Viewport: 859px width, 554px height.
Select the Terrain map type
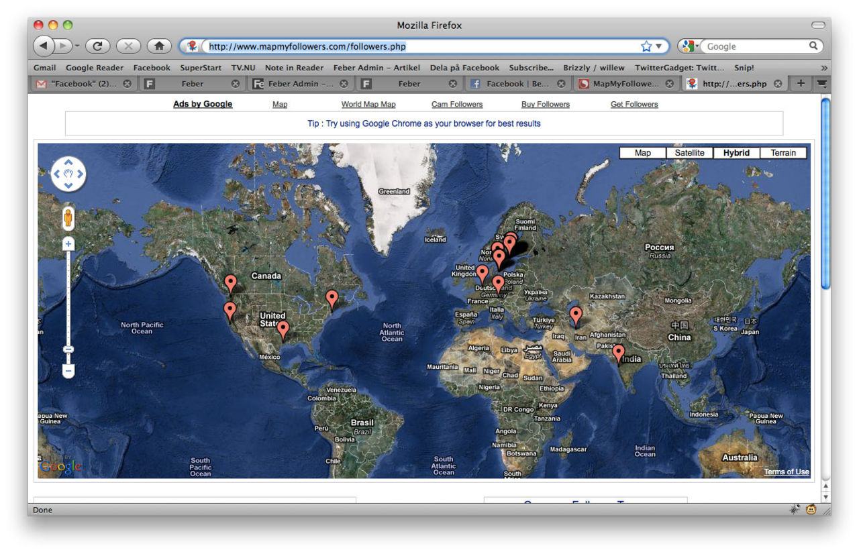point(782,153)
